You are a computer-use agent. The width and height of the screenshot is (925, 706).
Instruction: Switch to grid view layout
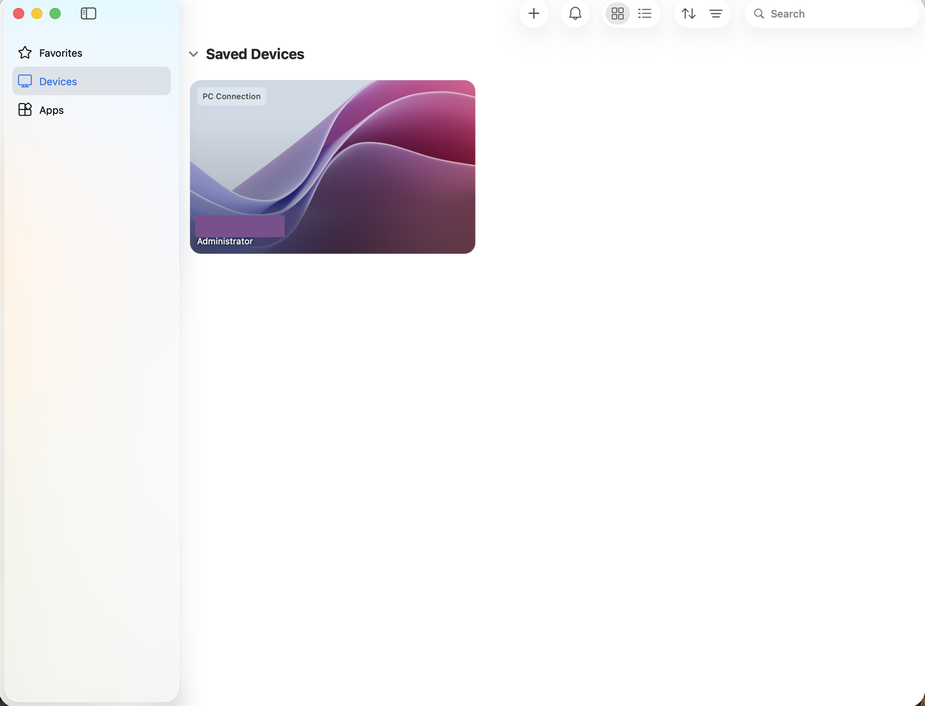618,13
